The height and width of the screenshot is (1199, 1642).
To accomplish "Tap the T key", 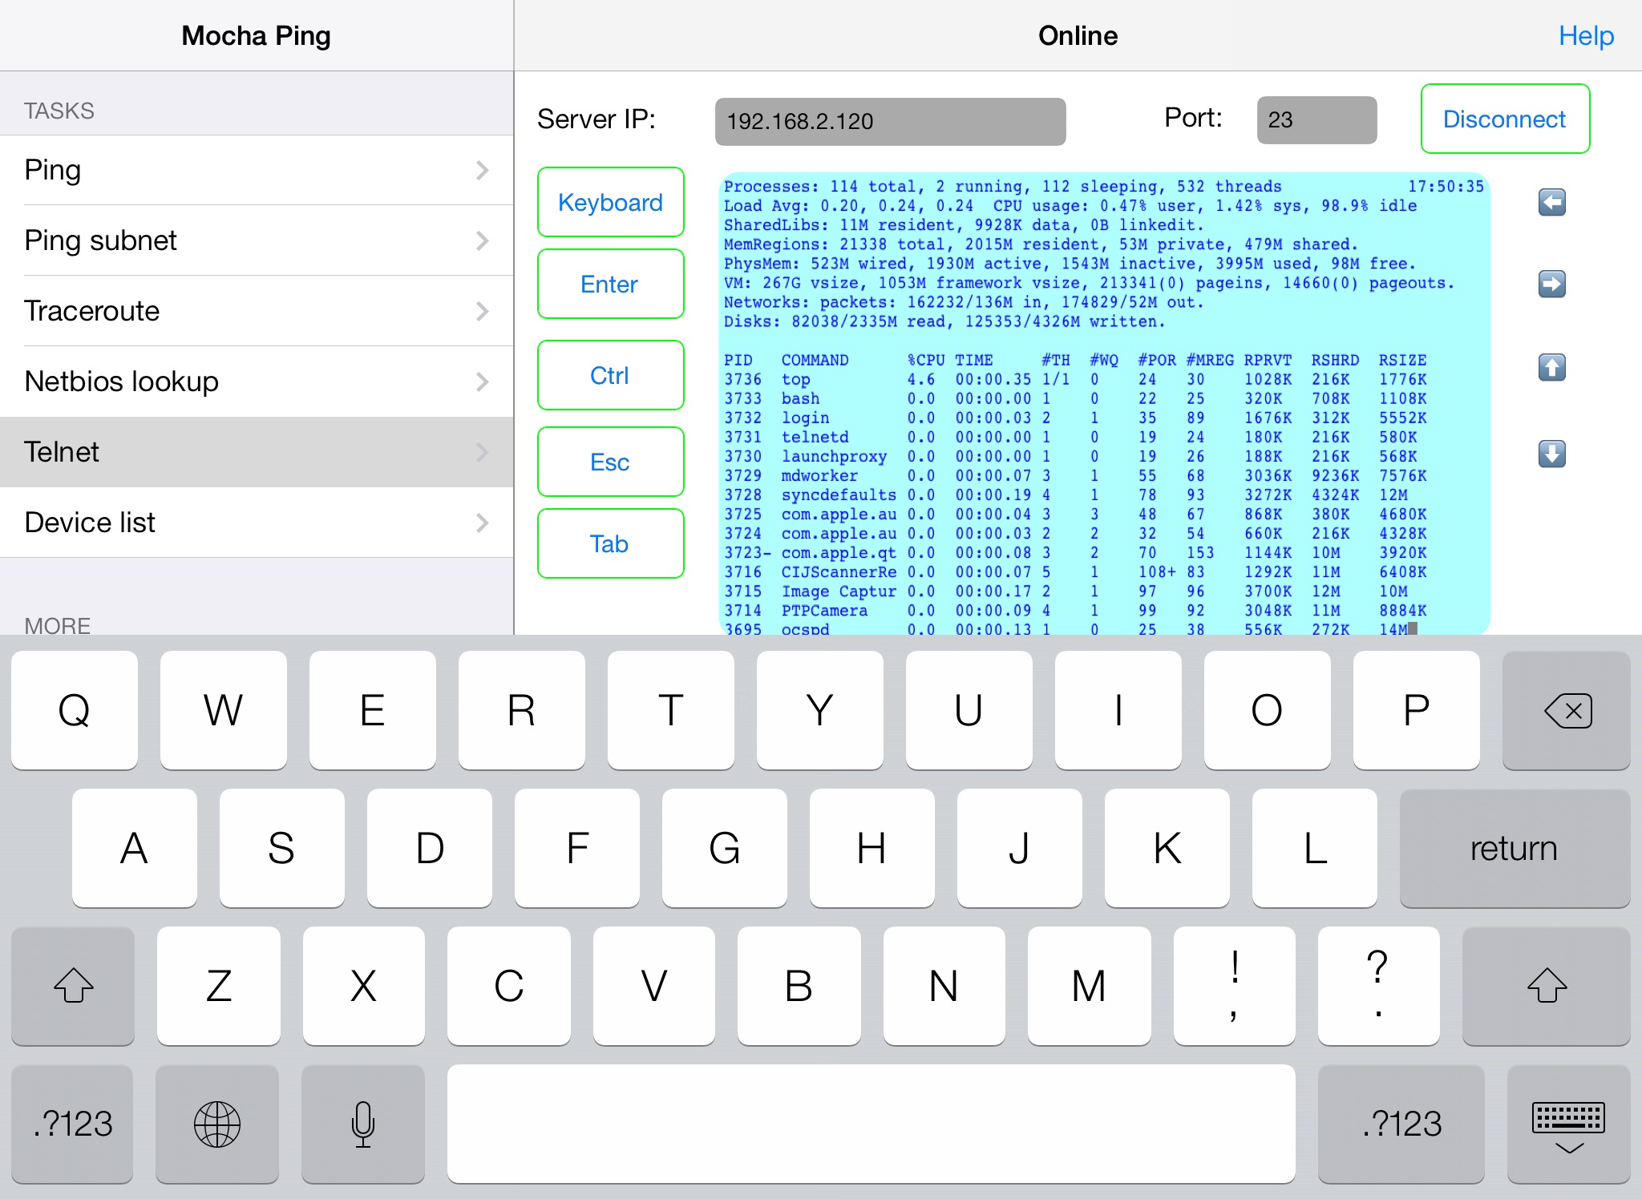I will tap(671, 710).
